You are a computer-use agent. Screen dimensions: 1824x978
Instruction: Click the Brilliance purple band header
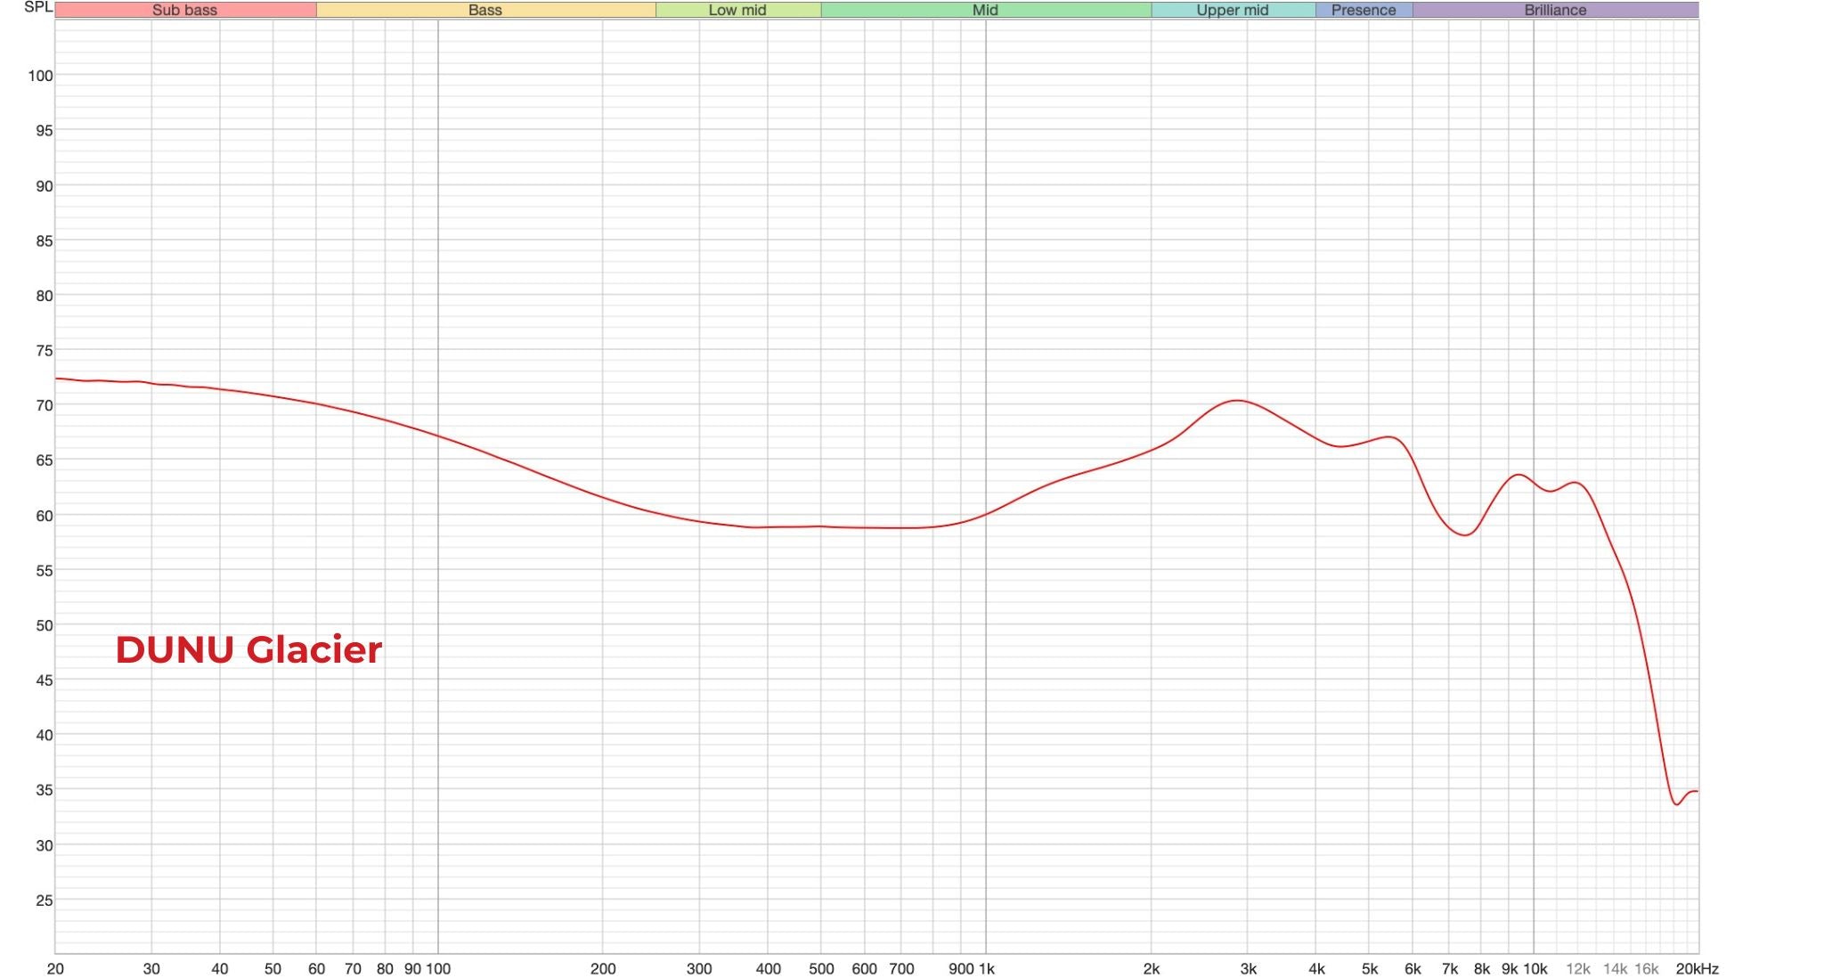pos(1556,10)
